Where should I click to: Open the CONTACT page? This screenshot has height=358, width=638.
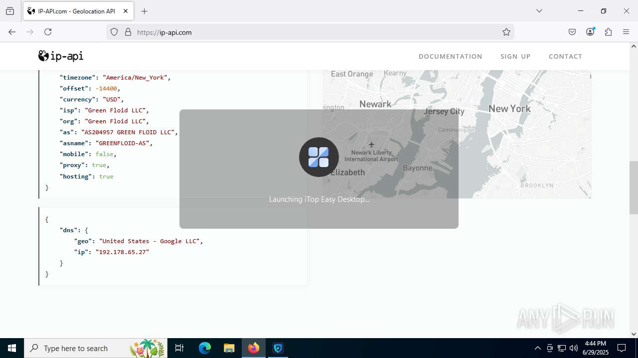(565, 56)
